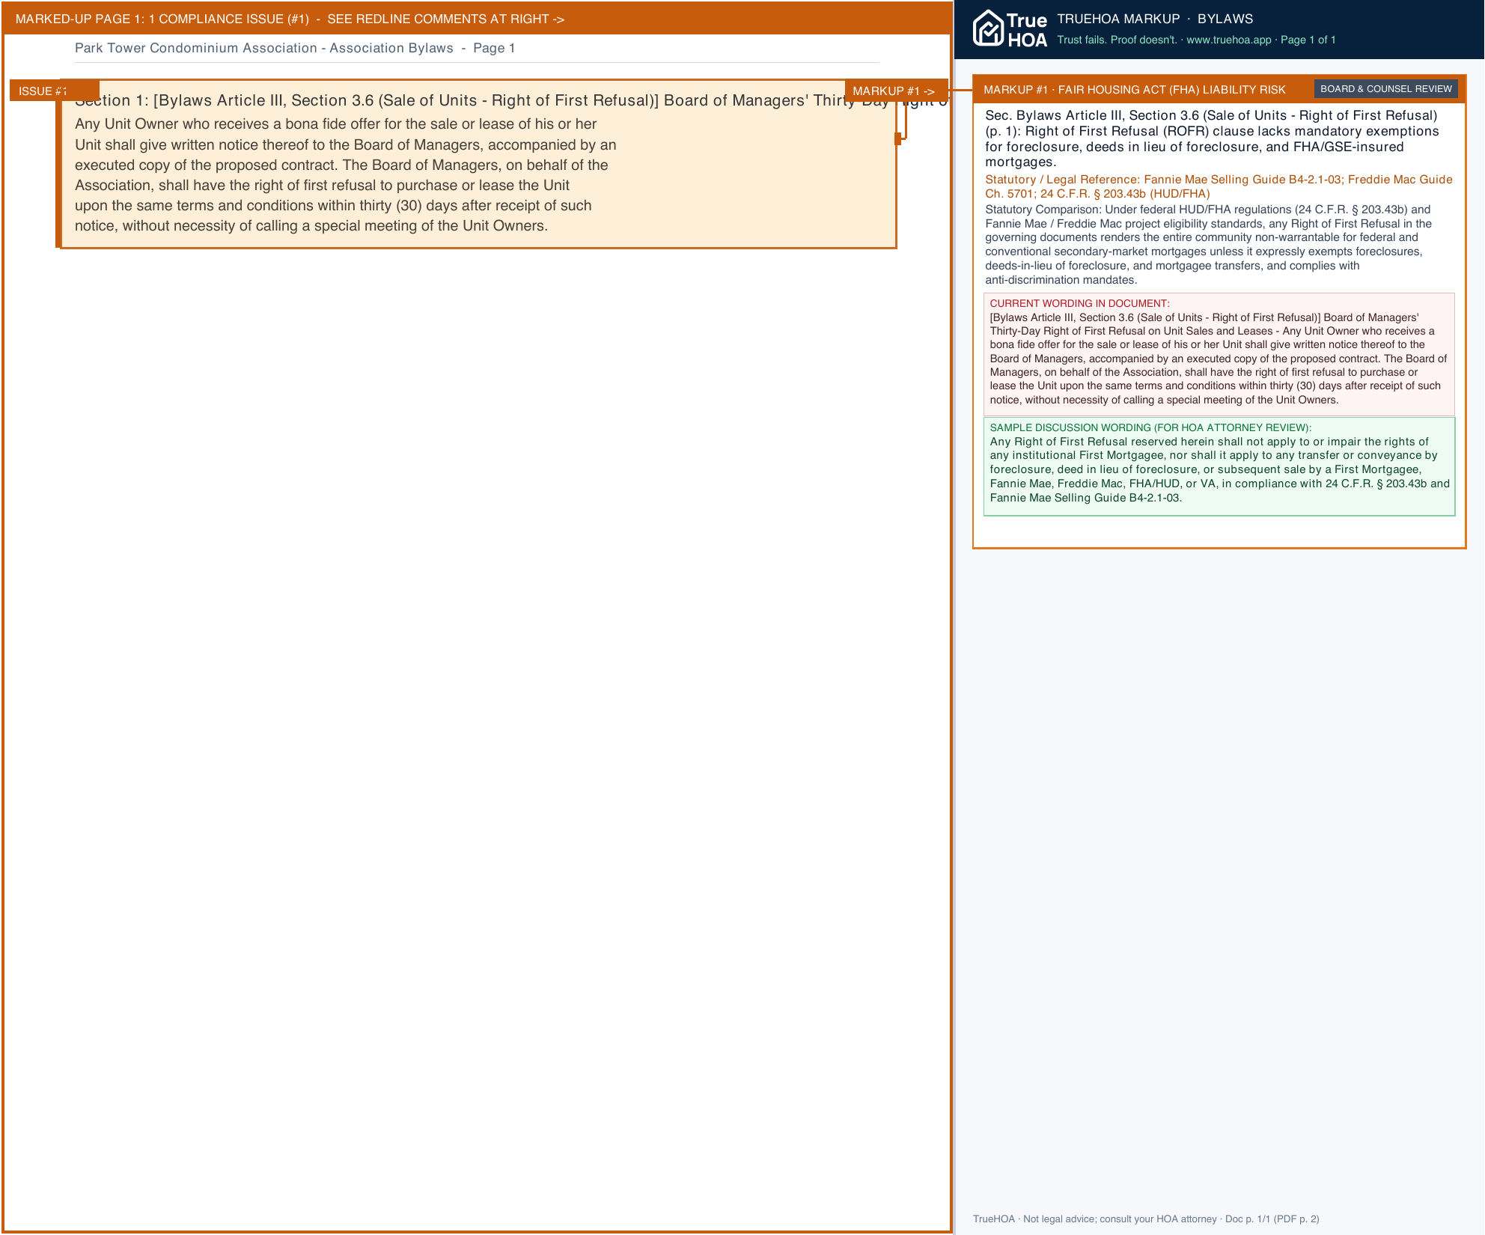
Task: Click the CURRENT WORDING IN DOCUMENT heading
Action: 1079,303
